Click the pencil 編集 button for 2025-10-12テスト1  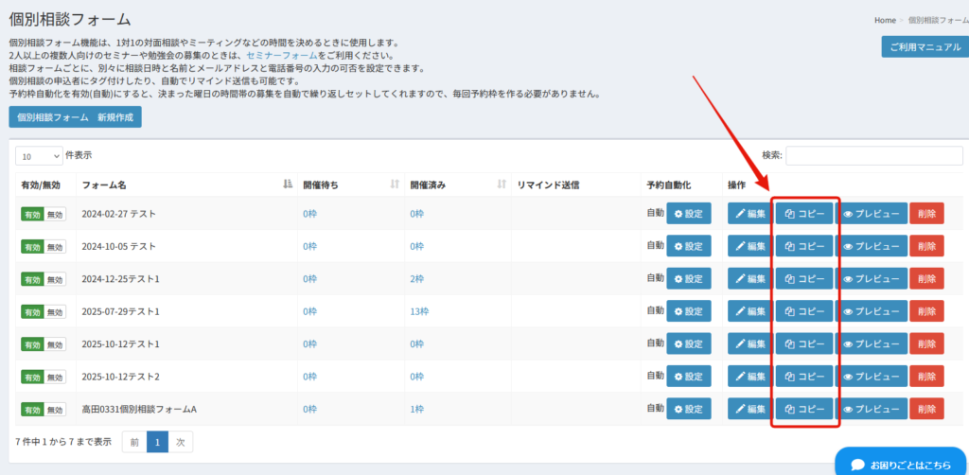tap(749, 344)
